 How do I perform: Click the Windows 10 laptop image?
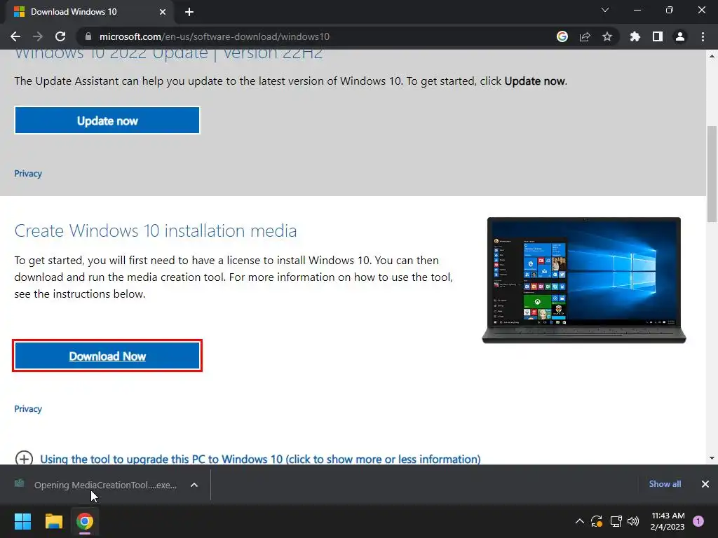[584, 280]
